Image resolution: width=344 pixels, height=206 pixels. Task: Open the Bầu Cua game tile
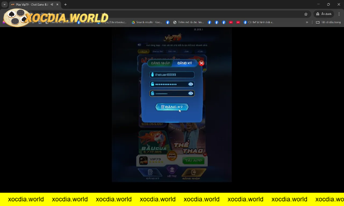153,142
